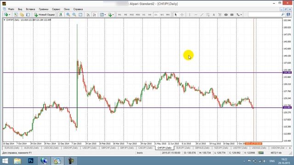Switch to M30 timeframe
This screenshot has width=294, height=165.
138,15
